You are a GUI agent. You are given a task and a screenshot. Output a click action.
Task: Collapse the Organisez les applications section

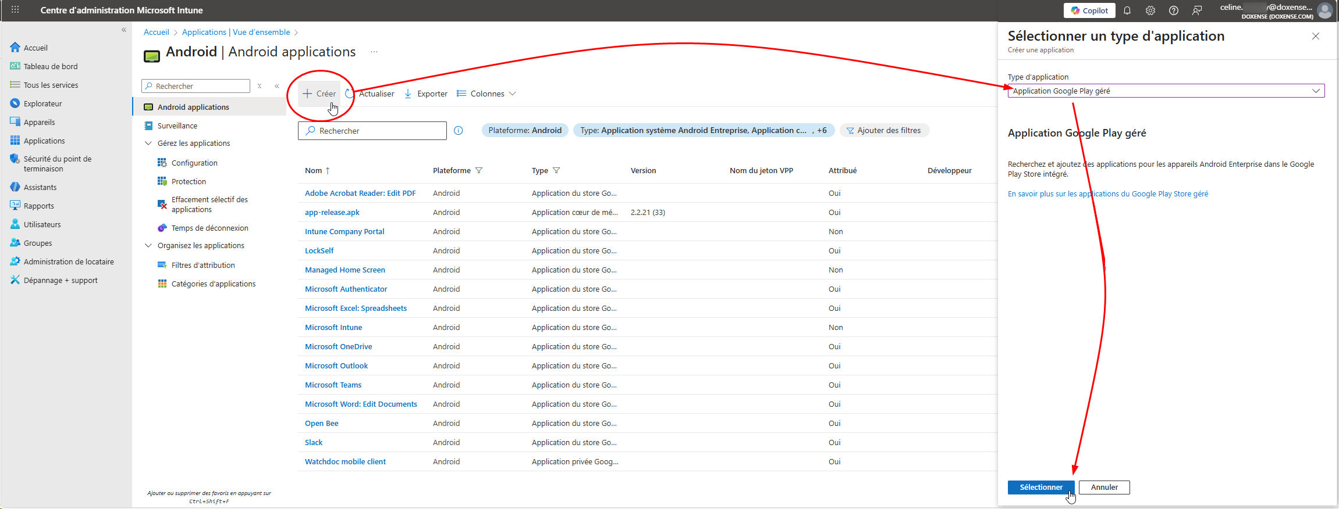pos(148,245)
